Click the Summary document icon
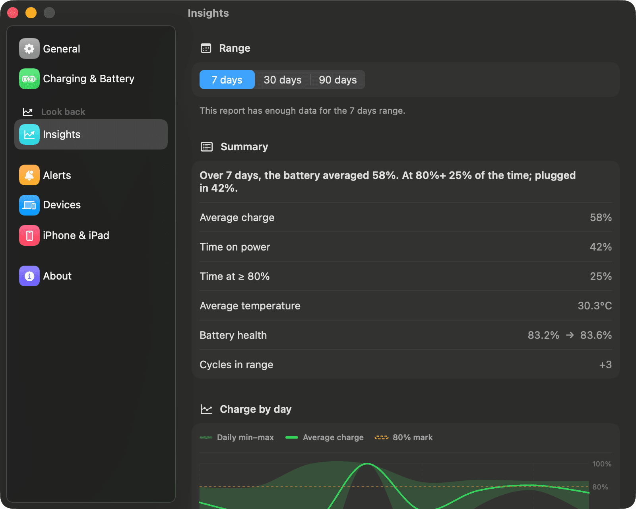 click(207, 147)
